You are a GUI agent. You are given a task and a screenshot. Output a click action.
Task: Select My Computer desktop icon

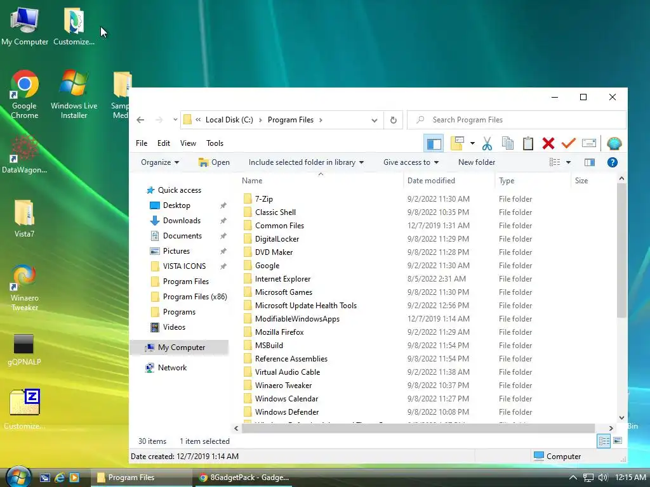point(25,27)
